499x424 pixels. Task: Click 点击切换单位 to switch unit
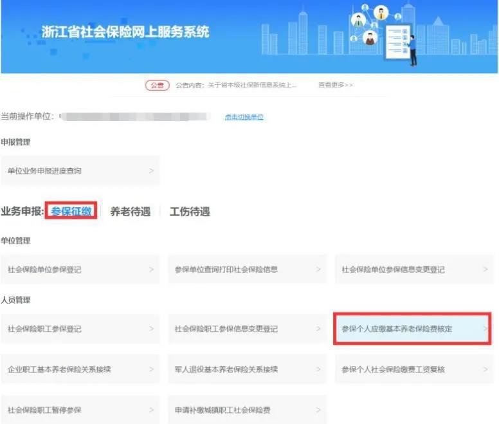(244, 117)
